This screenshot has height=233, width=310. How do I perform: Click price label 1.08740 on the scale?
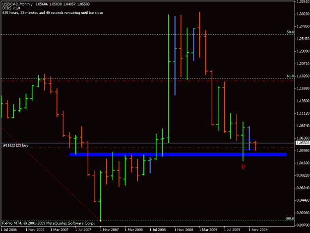[303, 126]
